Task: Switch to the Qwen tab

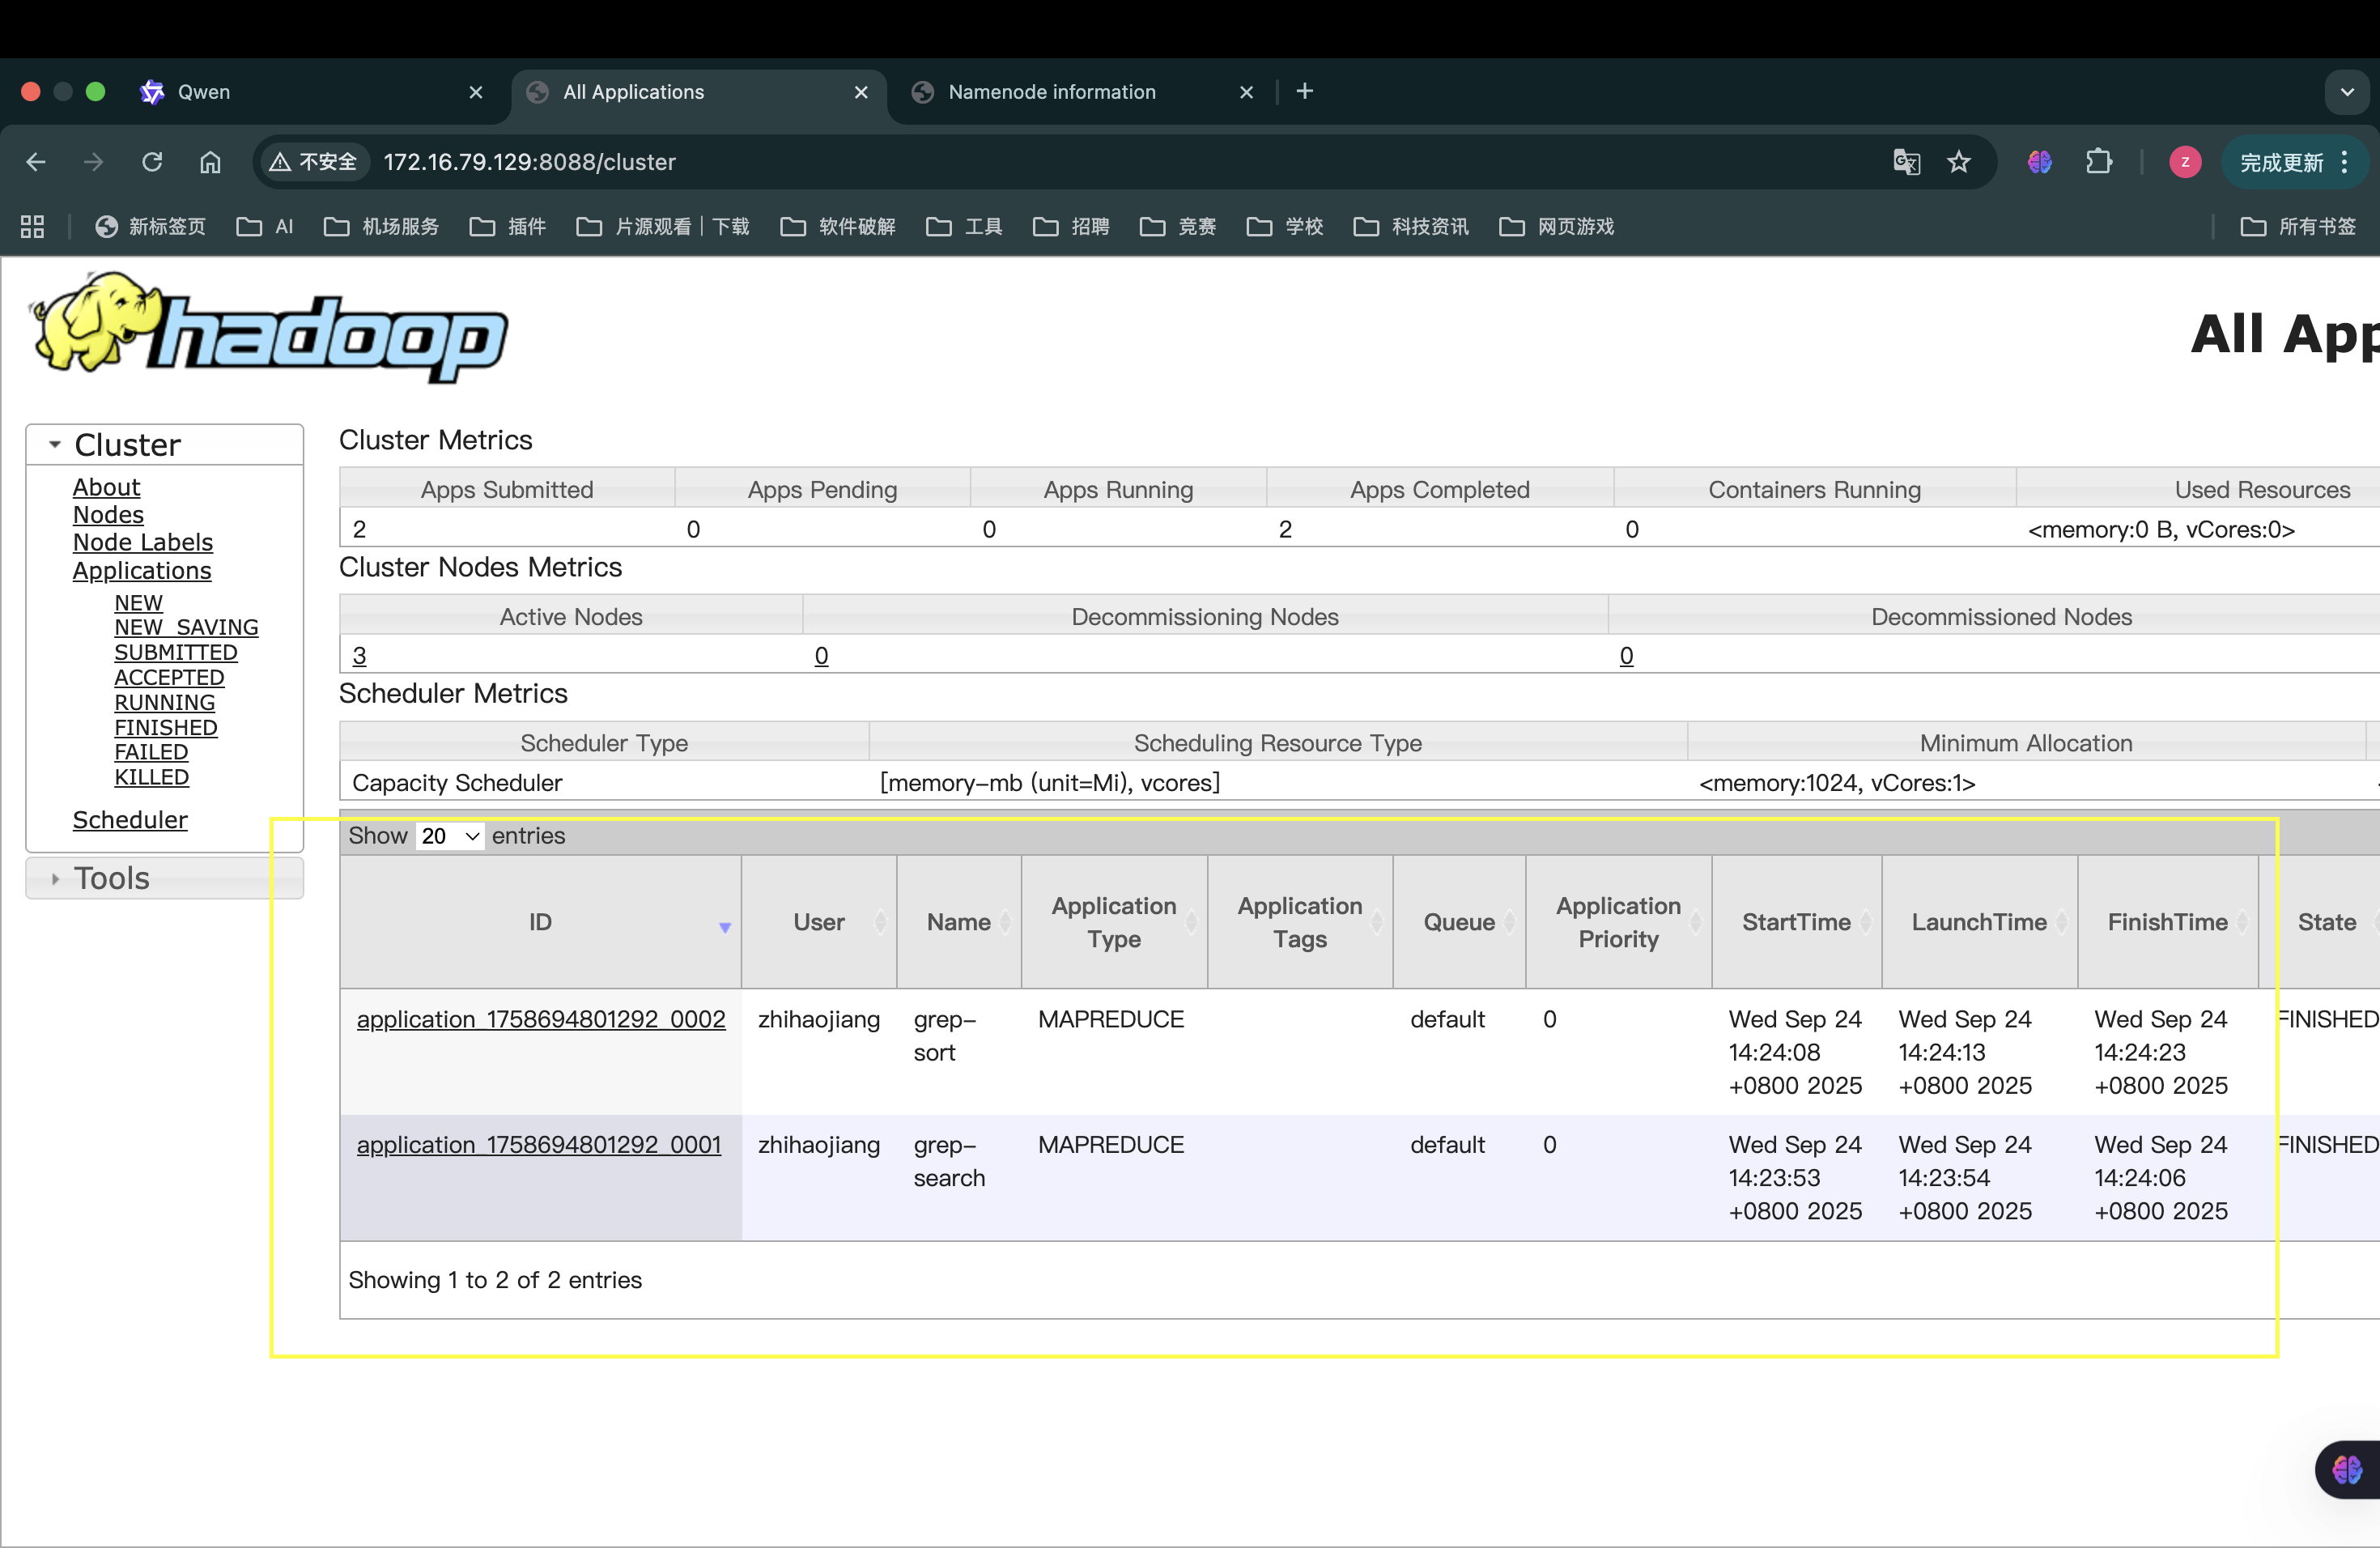Action: [x=310, y=92]
